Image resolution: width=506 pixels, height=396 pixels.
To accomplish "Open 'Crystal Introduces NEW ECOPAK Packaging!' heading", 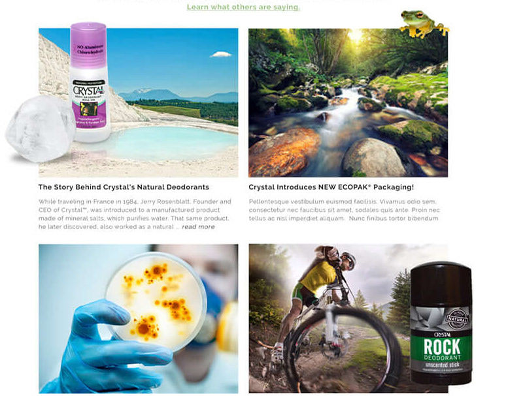I will pyautogui.click(x=331, y=187).
